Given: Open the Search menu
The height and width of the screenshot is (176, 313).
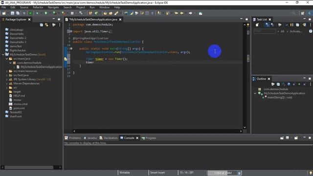Looking at the screenshot, I should [x=67, y=7].
